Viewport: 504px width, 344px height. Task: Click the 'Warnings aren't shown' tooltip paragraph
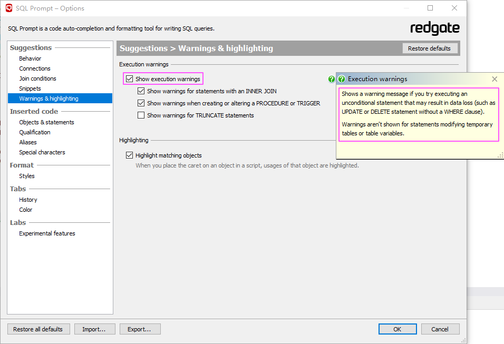[x=417, y=129]
